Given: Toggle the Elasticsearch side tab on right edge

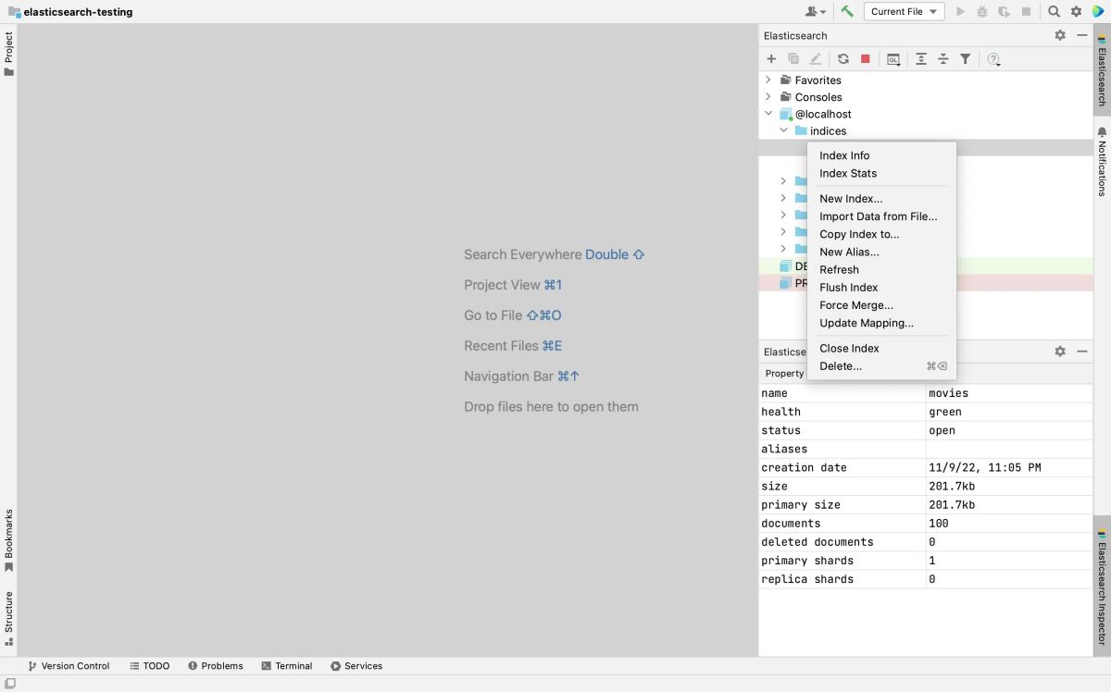Looking at the screenshot, I should 1102,70.
